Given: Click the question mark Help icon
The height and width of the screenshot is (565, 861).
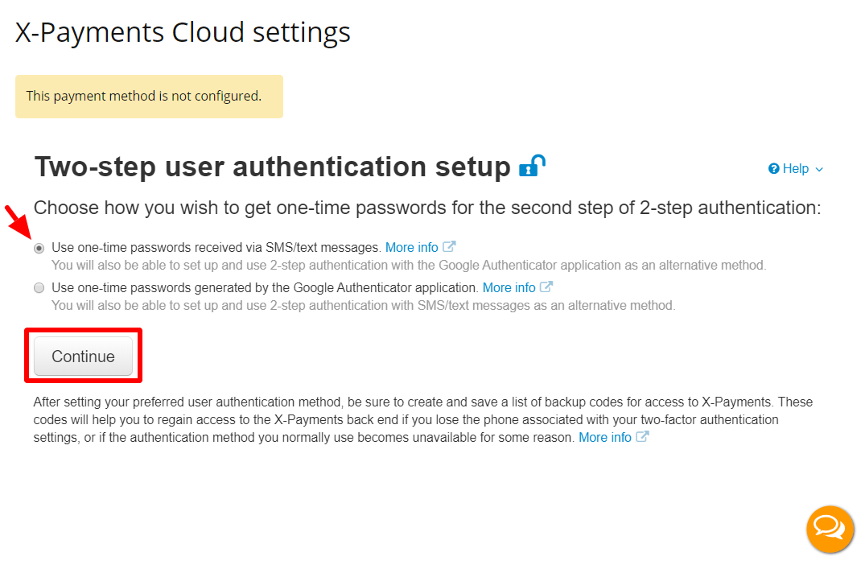Looking at the screenshot, I should (x=773, y=168).
